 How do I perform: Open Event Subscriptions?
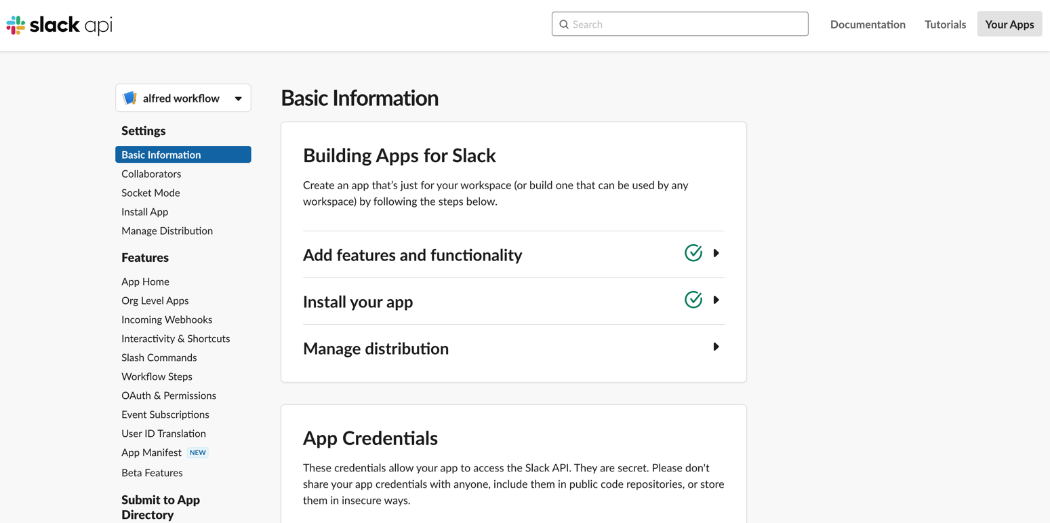[165, 414]
